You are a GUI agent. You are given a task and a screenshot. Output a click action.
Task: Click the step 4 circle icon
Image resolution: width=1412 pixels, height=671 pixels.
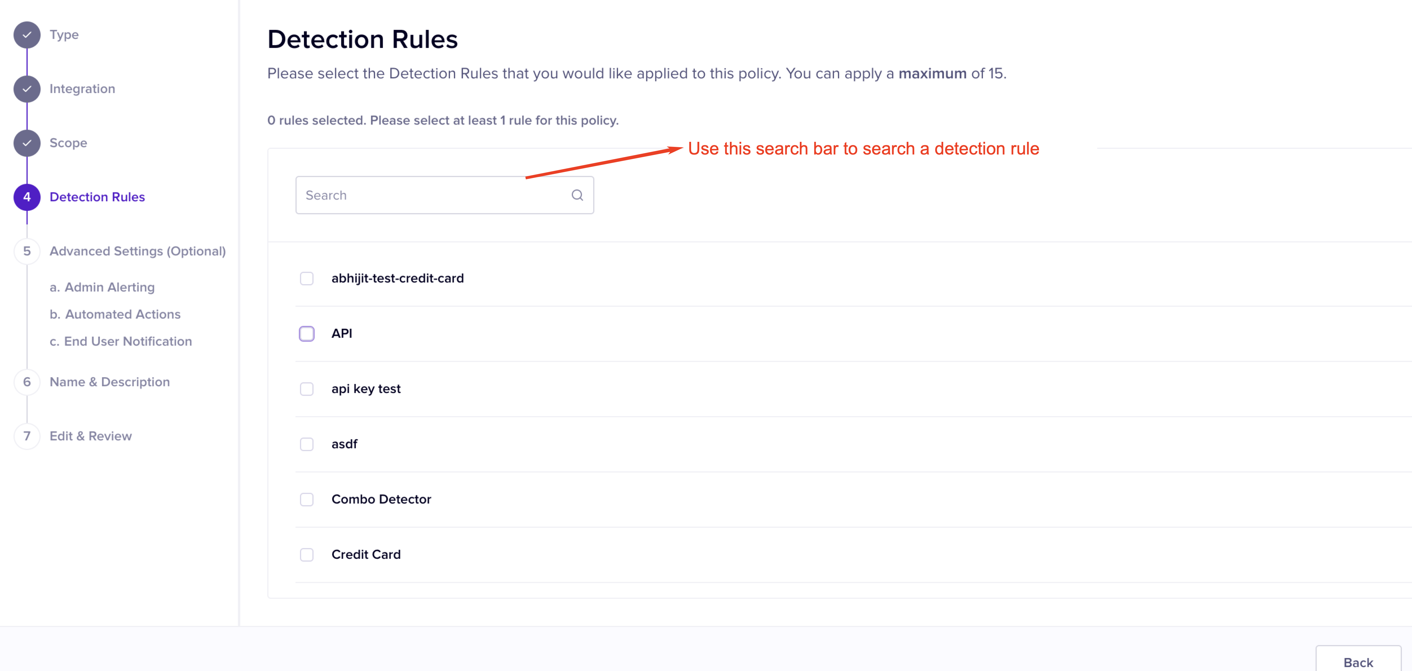pyautogui.click(x=27, y=197)
